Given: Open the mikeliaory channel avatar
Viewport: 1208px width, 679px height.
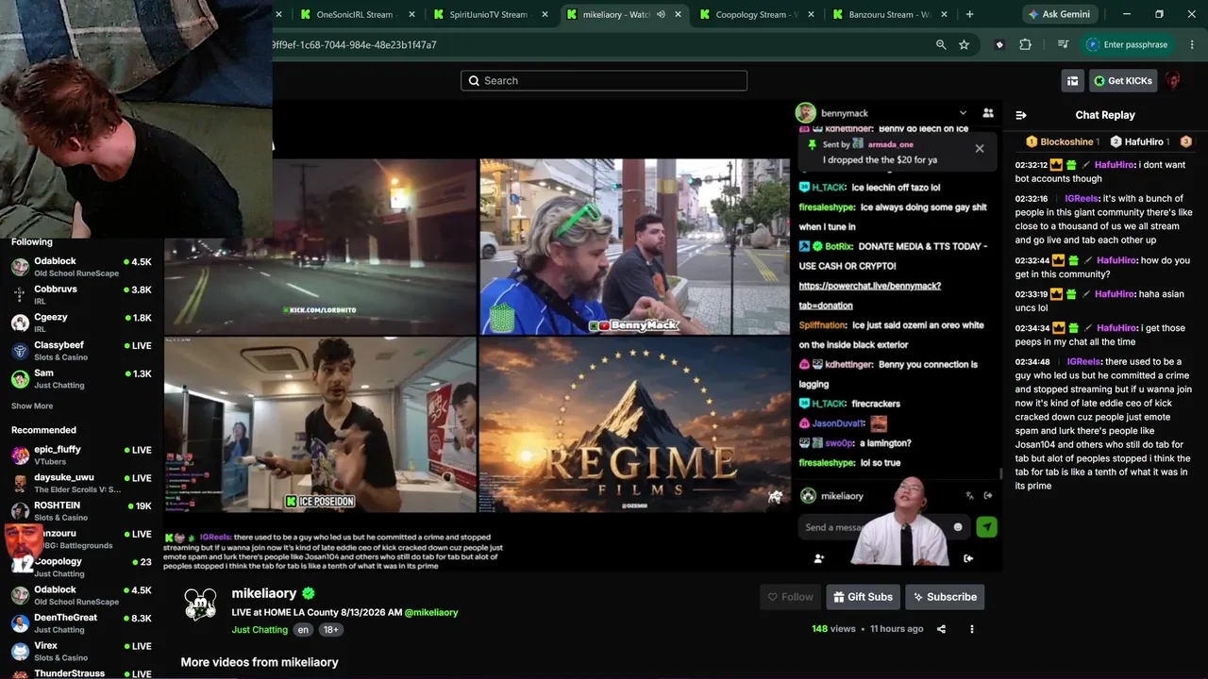Looking at the screenshot, I should coord(200,604).
